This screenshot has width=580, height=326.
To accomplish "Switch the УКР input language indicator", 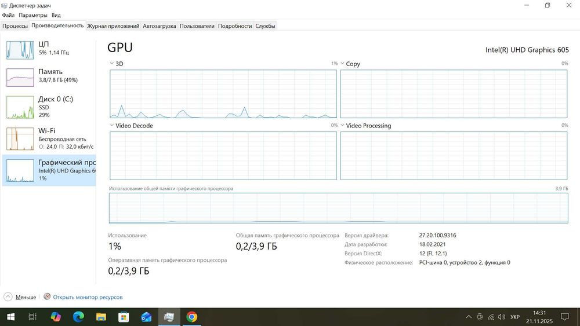I will coord(515,317).
